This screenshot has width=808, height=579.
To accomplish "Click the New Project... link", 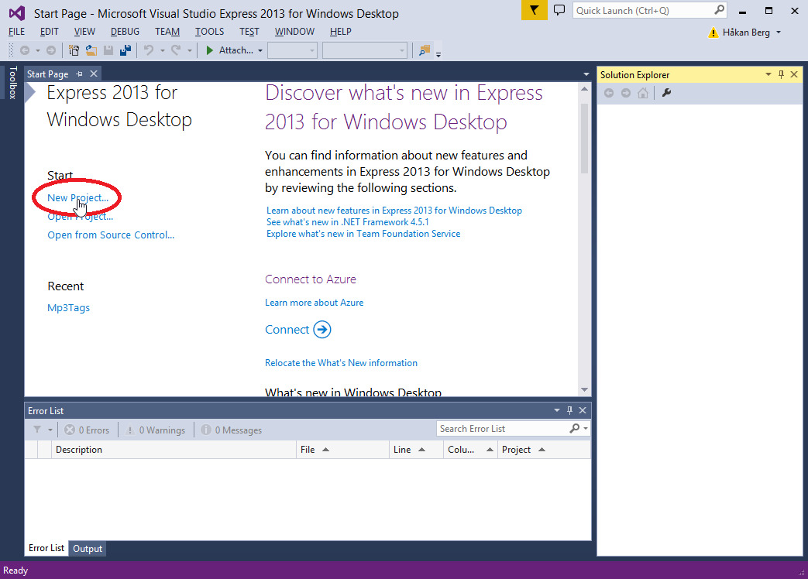I will (77, 197).
